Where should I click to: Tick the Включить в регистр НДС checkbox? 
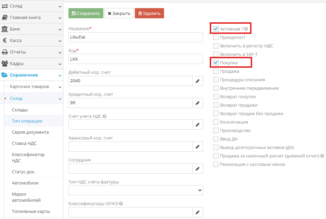(x=216, y=46)
